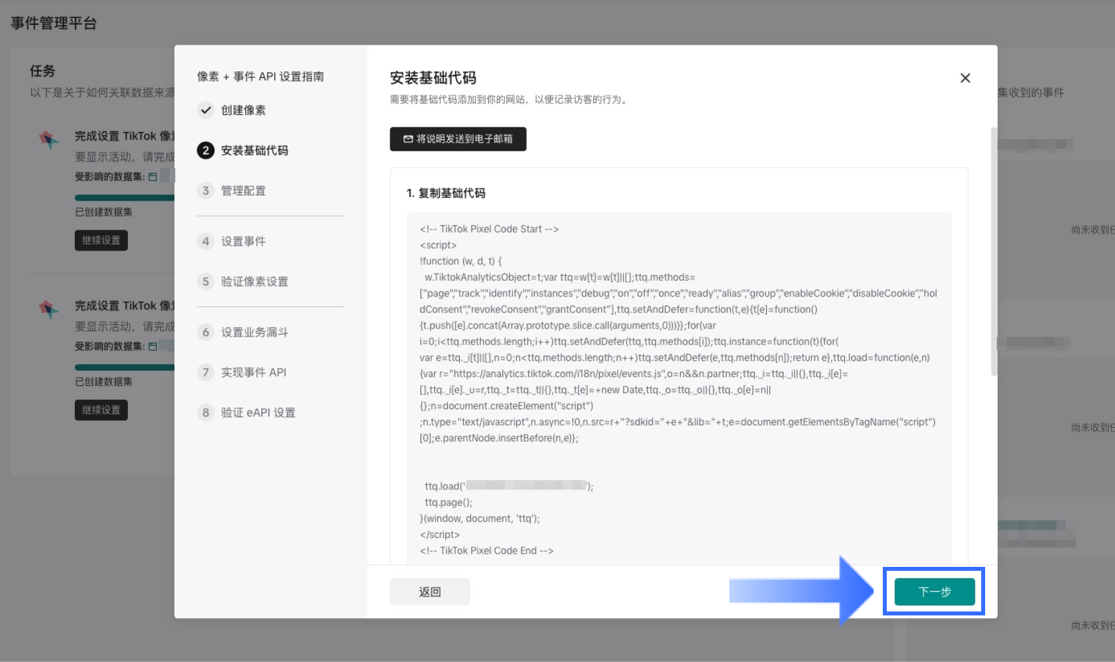Viewport: 1115px width, 662px height.
Task: Open step 8 验证 eAPI 设置
Action: tap(247, 413)
